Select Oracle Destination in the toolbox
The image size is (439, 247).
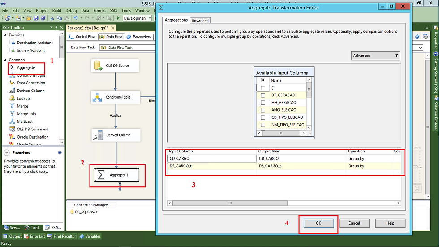point(32,137)
